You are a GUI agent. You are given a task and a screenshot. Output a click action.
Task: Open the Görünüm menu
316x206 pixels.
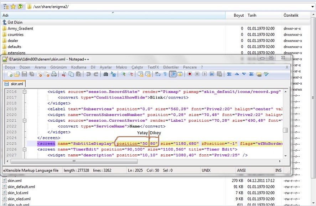58,67
